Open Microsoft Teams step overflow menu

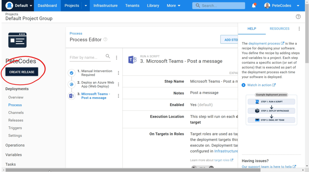click(118, 96)
